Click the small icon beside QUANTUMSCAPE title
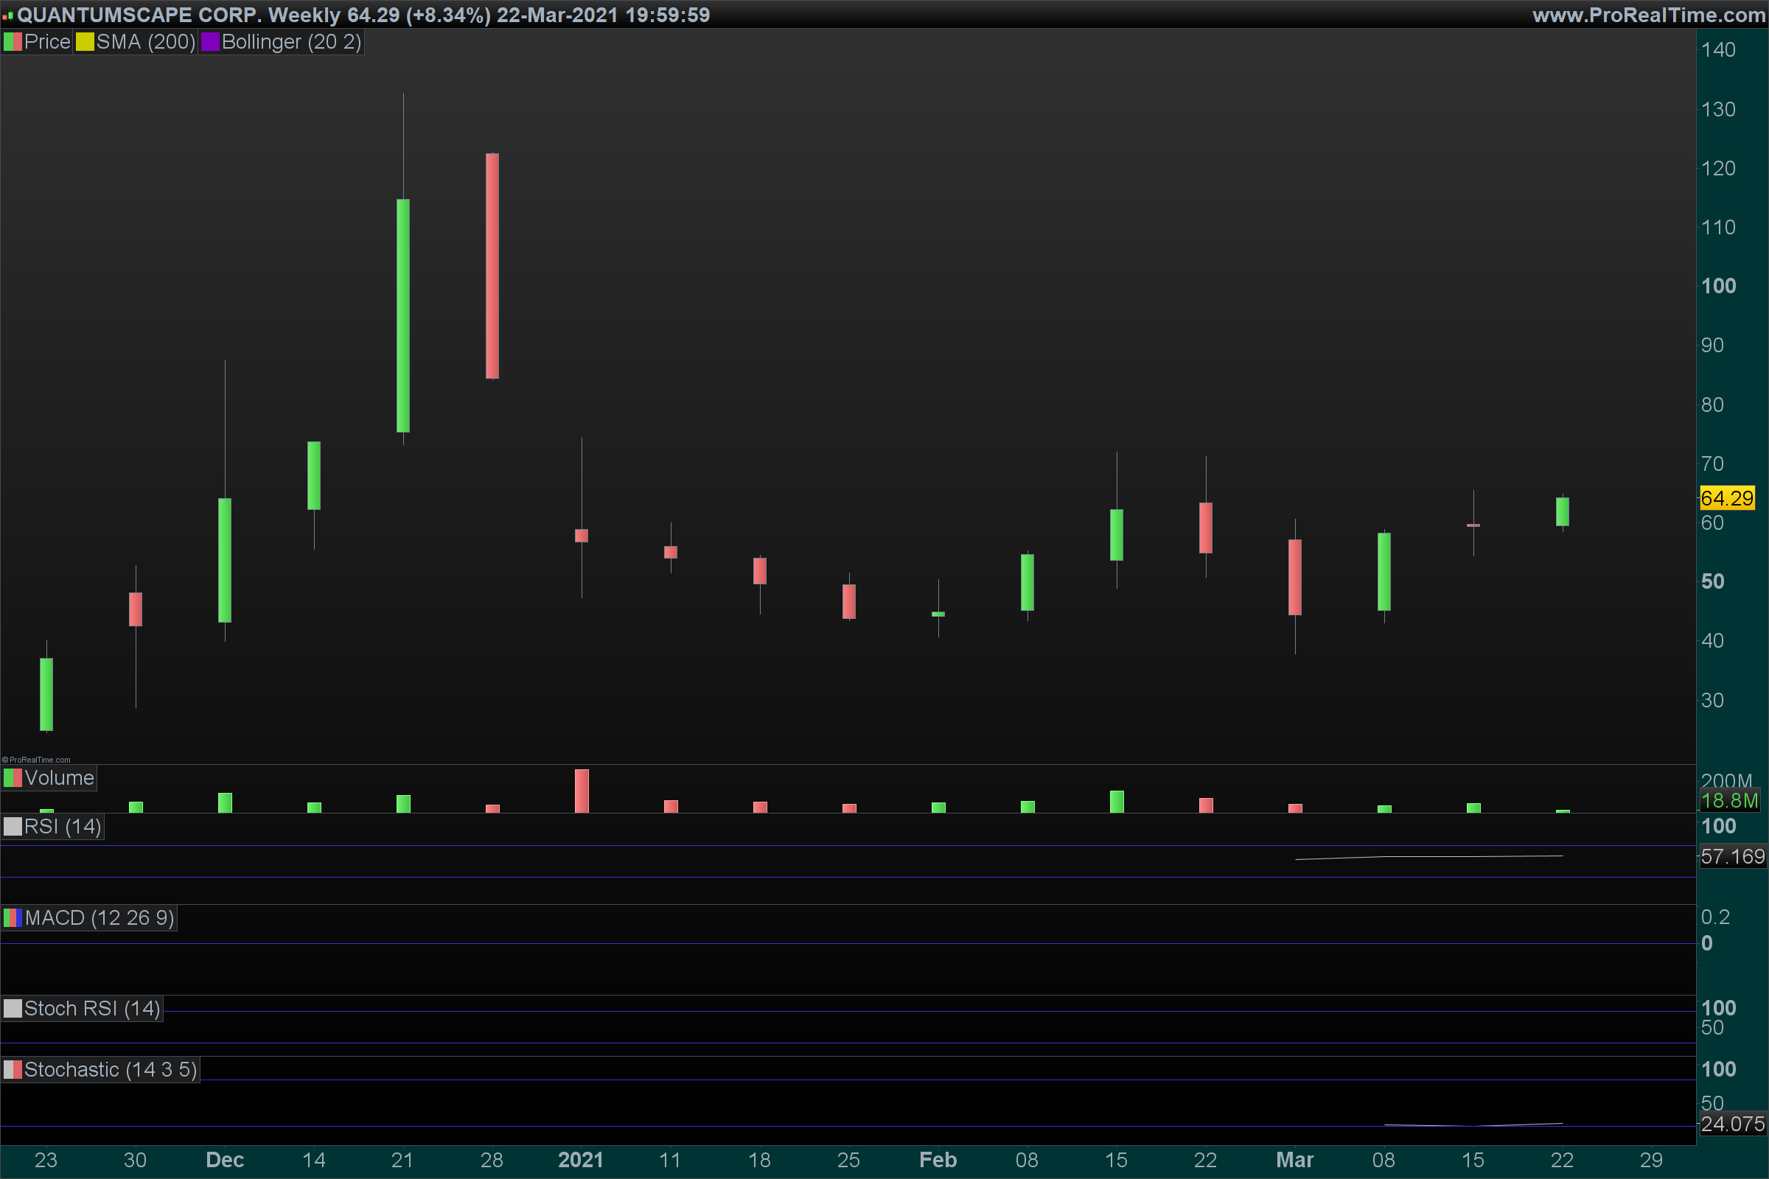The height and width of the screenshot is (1179, 1769). [x=7, y=15]
